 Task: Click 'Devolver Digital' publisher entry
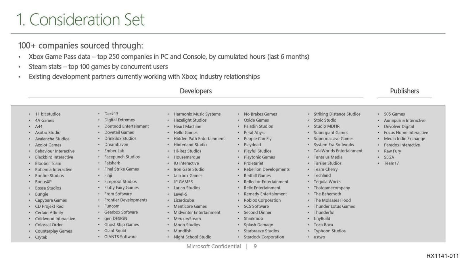coord(399,126)
